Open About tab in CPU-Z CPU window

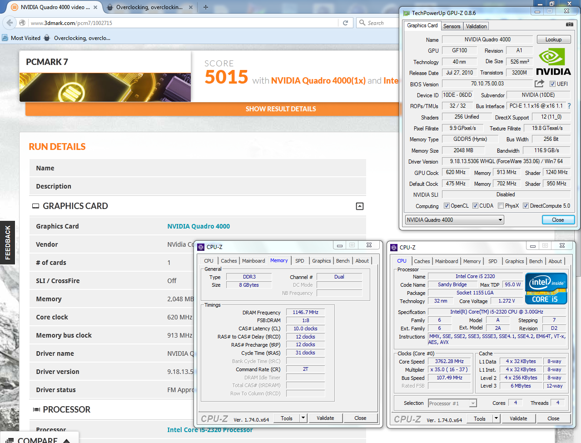click(x=555, y=261)
